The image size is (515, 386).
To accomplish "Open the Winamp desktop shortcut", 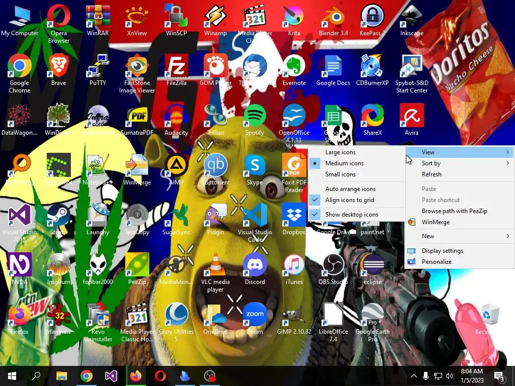I will (x=215, y=20).
